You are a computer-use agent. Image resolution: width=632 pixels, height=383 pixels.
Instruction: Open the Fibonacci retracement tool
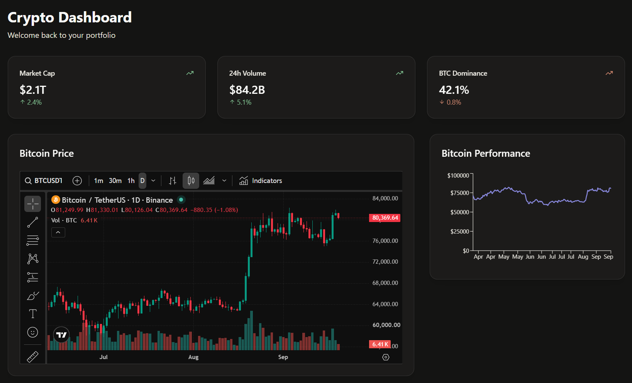[33, 241]
